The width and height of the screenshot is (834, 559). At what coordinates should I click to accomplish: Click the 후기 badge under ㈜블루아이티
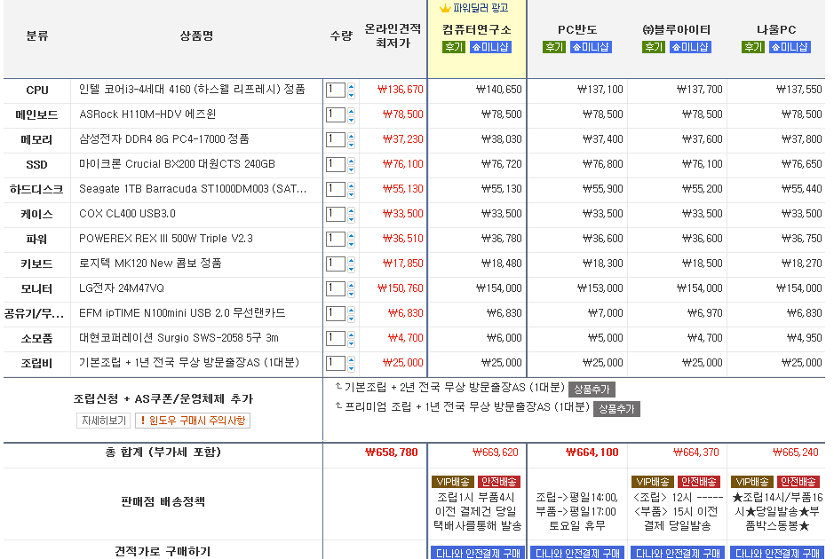coord(653,47)
